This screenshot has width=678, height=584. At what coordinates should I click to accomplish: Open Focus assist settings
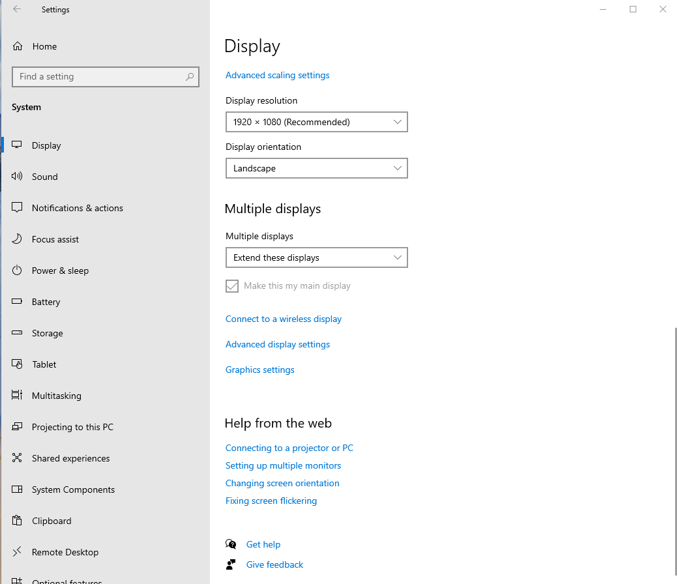18,239
